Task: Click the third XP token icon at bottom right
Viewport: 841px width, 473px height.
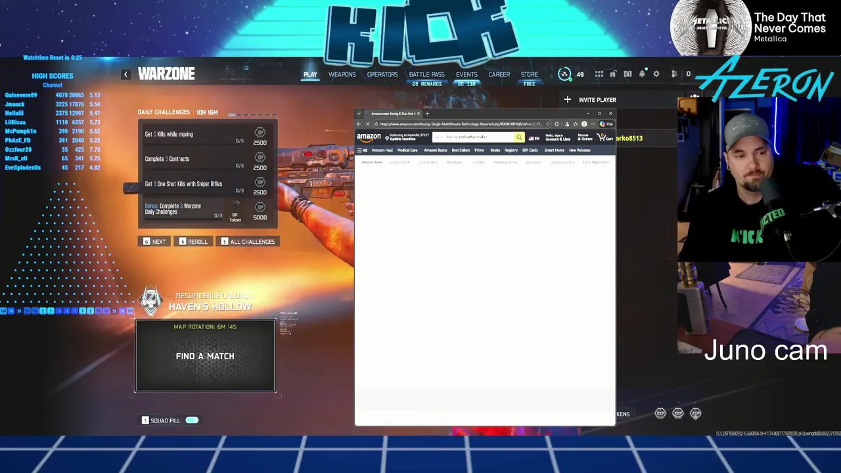Action: point(696,413)
